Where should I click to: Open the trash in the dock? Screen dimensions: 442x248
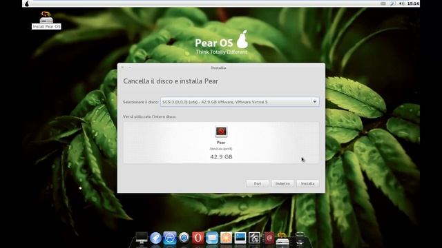(x=300, y=238)
